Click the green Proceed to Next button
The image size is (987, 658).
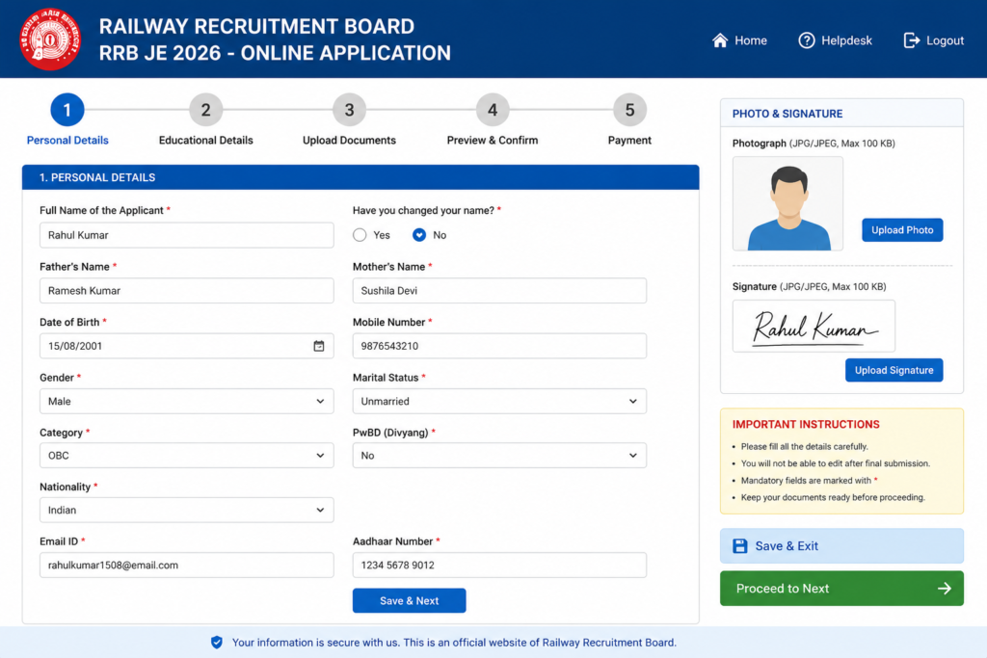click(841, 589)
